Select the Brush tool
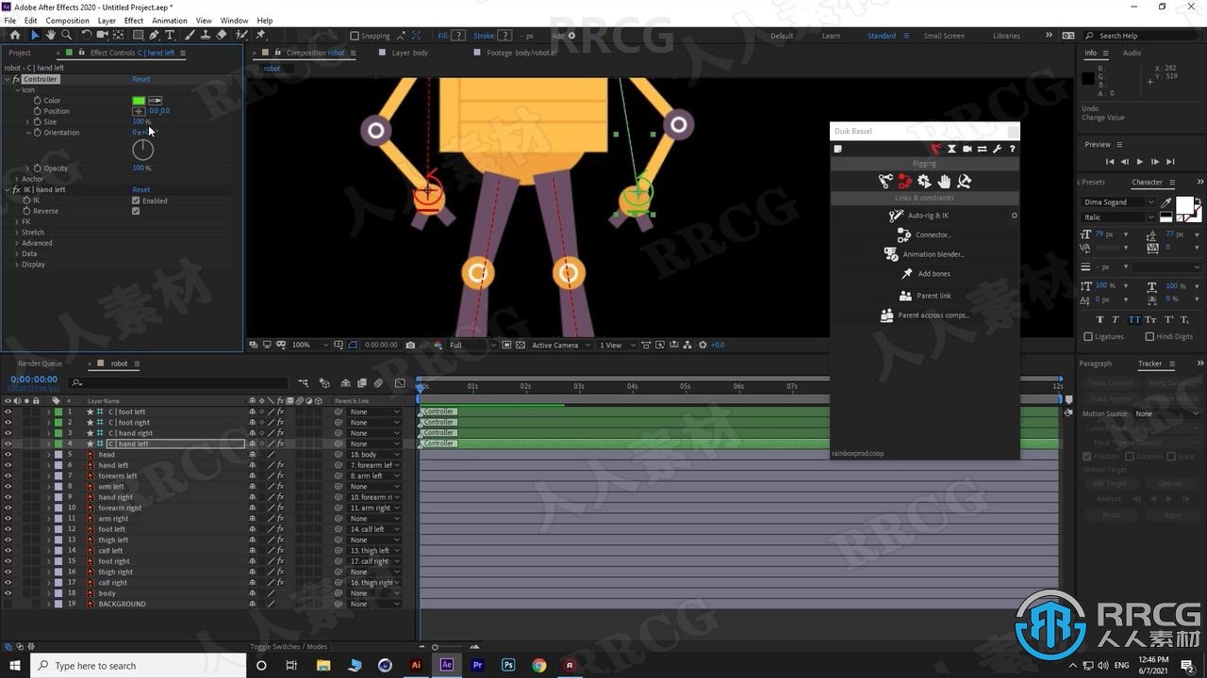 [x=190, y=35]
